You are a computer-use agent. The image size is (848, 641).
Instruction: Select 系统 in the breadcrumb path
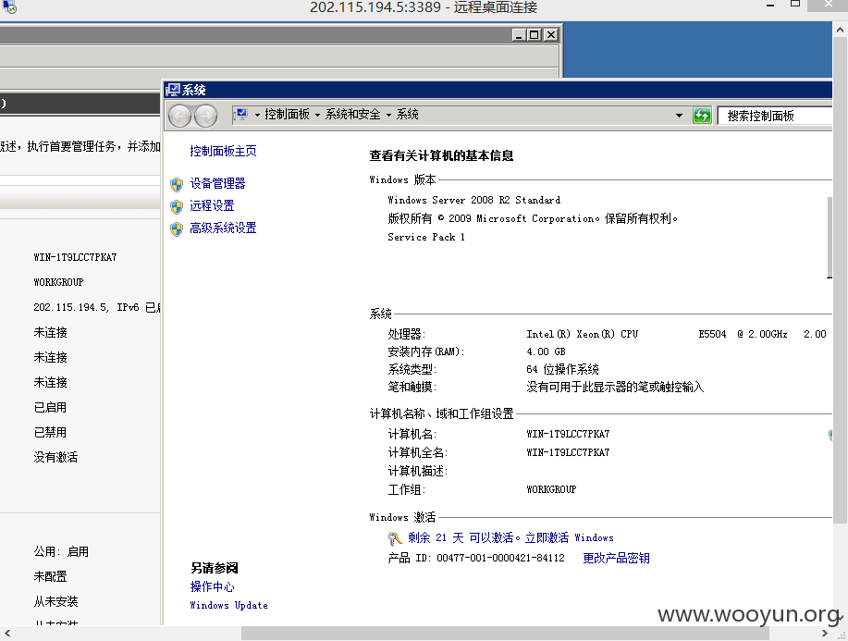coord(408,114)
